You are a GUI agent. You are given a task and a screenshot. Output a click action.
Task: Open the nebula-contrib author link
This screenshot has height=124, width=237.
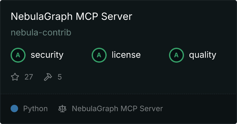[41, 33]
